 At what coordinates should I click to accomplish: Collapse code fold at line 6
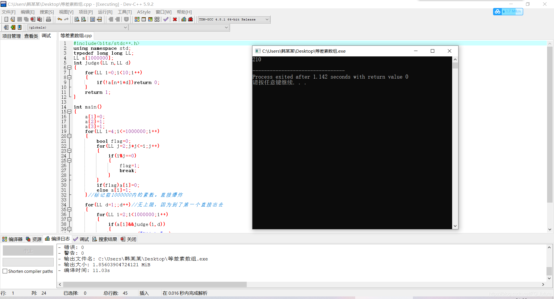pyautogui.click(x=70, y=68)
